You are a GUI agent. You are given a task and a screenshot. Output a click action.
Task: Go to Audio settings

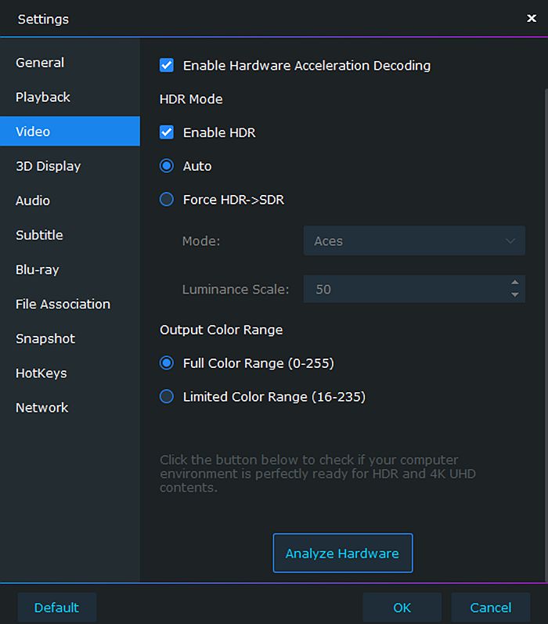pos(33,200)
